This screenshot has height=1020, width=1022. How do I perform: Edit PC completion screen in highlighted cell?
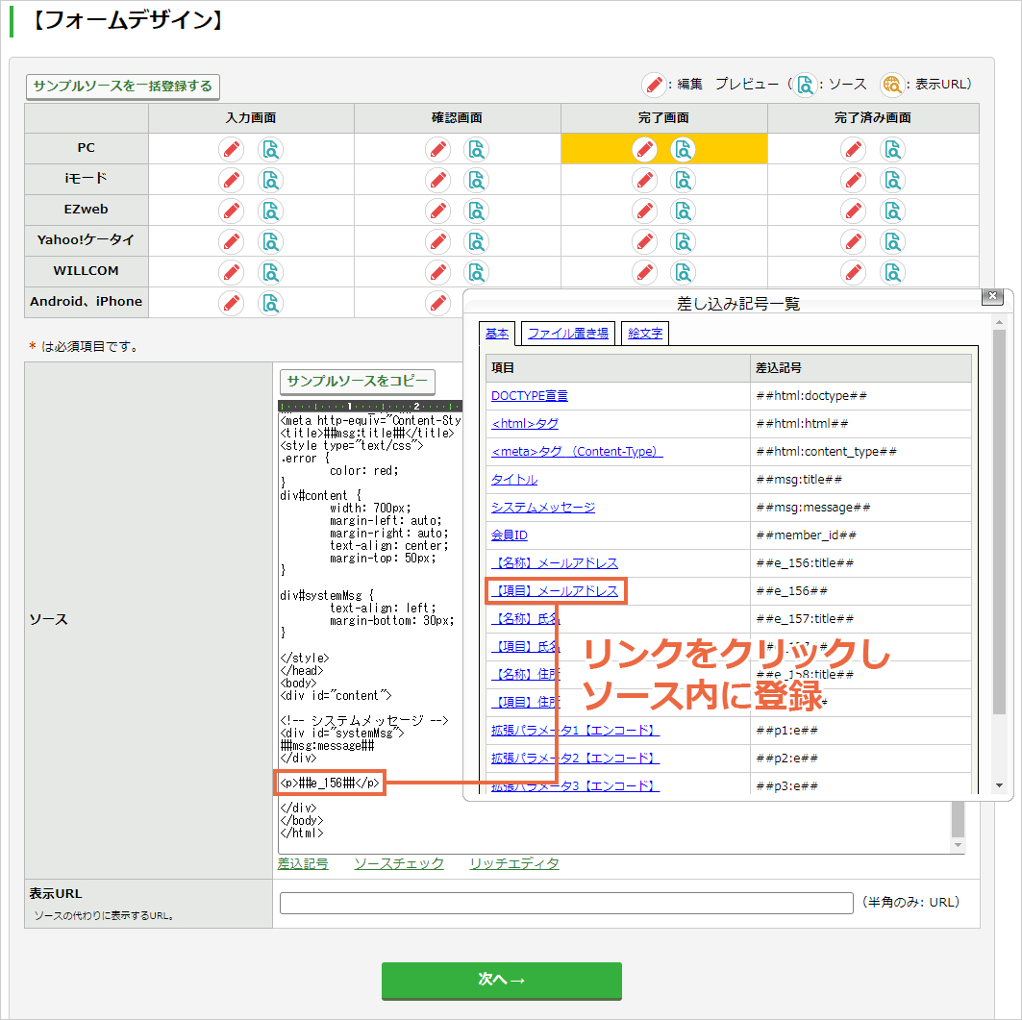tap(644, 150)
